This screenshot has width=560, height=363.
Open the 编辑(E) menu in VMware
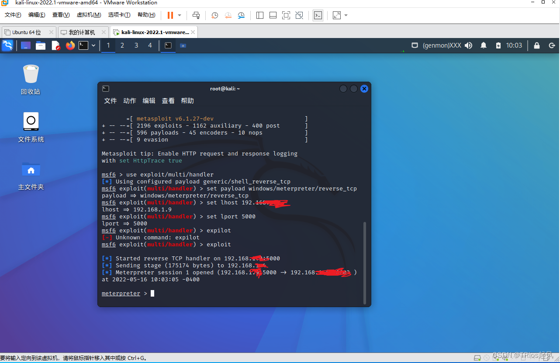tap(37, 15)
